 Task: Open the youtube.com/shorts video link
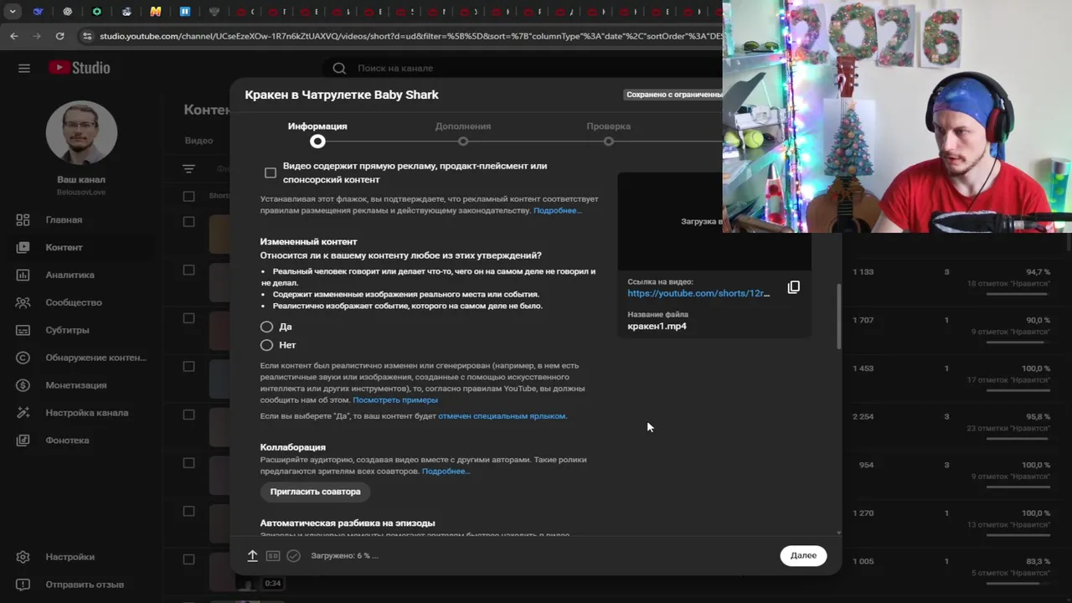(698, 293)
